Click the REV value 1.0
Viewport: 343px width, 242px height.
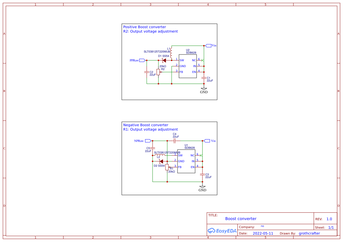click(x=329, y=219)
